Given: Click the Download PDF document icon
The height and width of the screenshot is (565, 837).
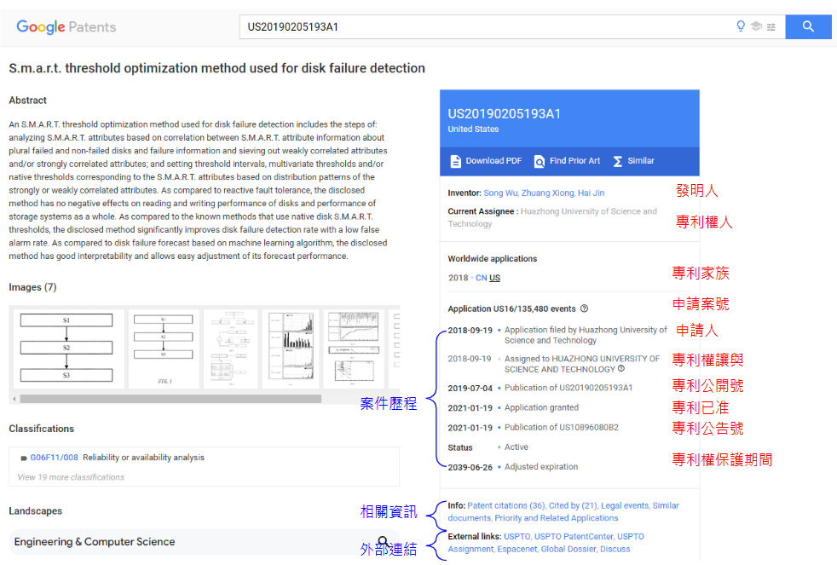Looking at the screenshot, I should pos(455,161).
